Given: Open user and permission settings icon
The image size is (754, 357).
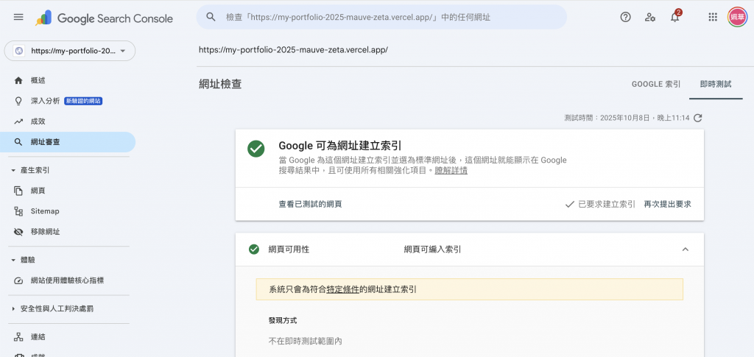Looking at the screenshot, I should (650, 17).
